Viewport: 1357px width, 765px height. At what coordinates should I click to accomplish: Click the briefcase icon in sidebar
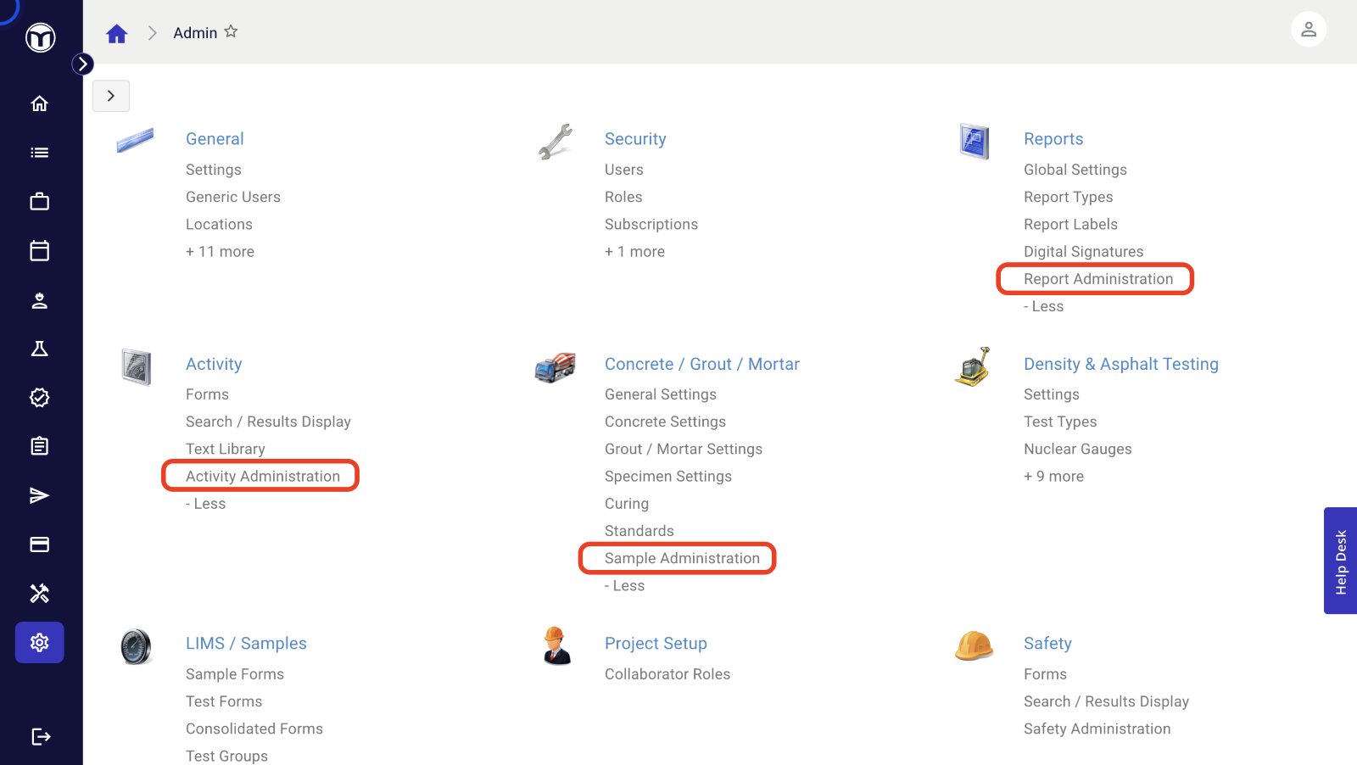click(x=39, y=202)
